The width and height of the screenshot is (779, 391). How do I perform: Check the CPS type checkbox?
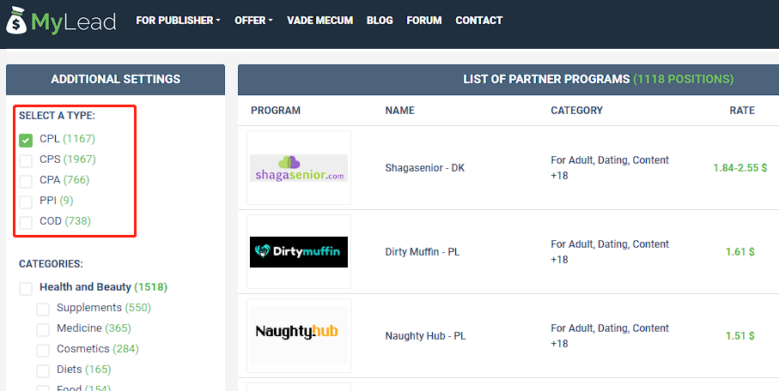coord(26,160)
